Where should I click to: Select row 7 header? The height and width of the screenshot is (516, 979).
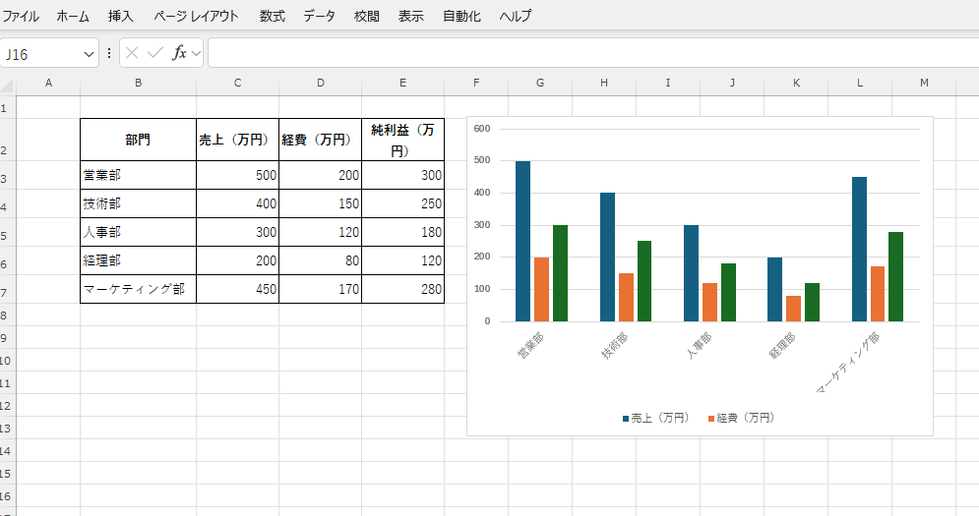[x=8, y=290]
